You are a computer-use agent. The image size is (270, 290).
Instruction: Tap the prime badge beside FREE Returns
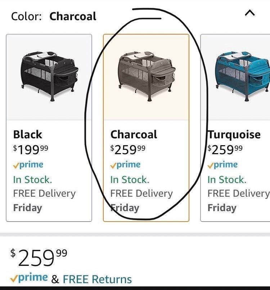pos(29,278)
